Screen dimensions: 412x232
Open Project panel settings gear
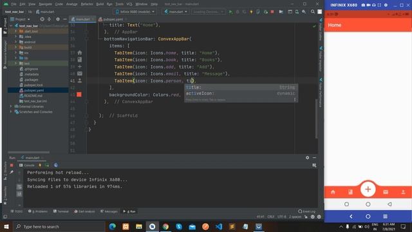pyautogui.click(x=58, y=19)
